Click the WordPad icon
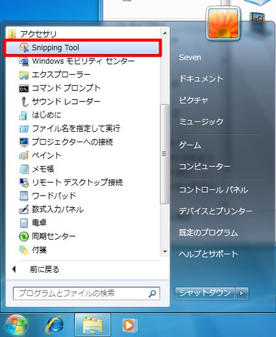 pyautogui.click(x=24, y=196)
